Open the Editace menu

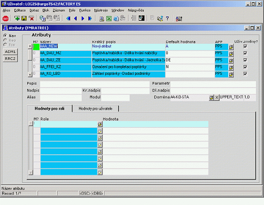(20, 11)
